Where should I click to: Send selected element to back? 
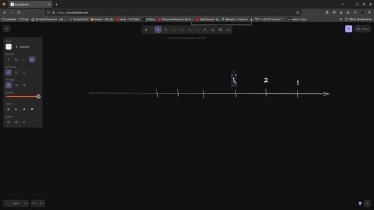[x=9, y=109]
